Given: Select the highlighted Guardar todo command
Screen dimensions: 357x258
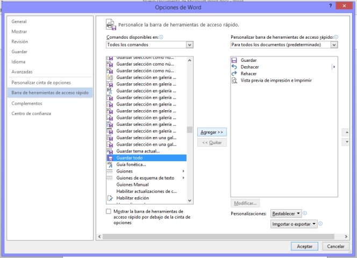Looking at the screenshot, I should pyautogui.click(x=147, y=158).
